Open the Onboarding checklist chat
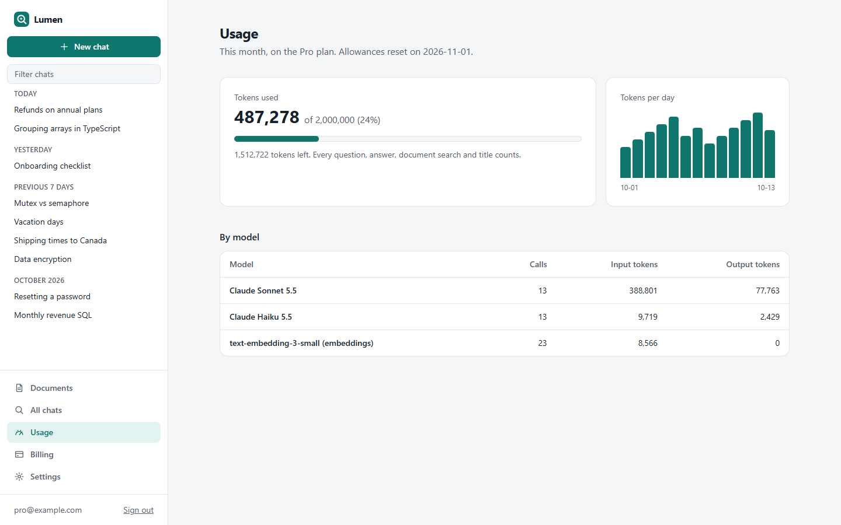This screenshot has height=525, width=841. pos(84,166)
